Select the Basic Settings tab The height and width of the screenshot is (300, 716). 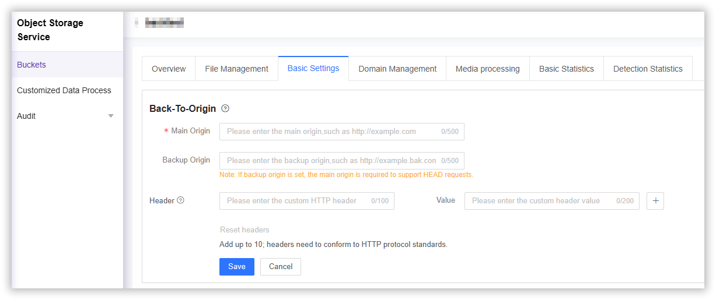pos(313,68)
